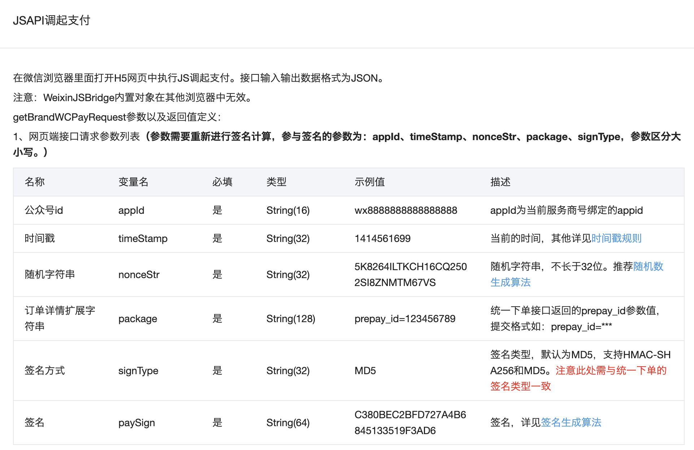Click the MD5 example value cell

point(365,371)
